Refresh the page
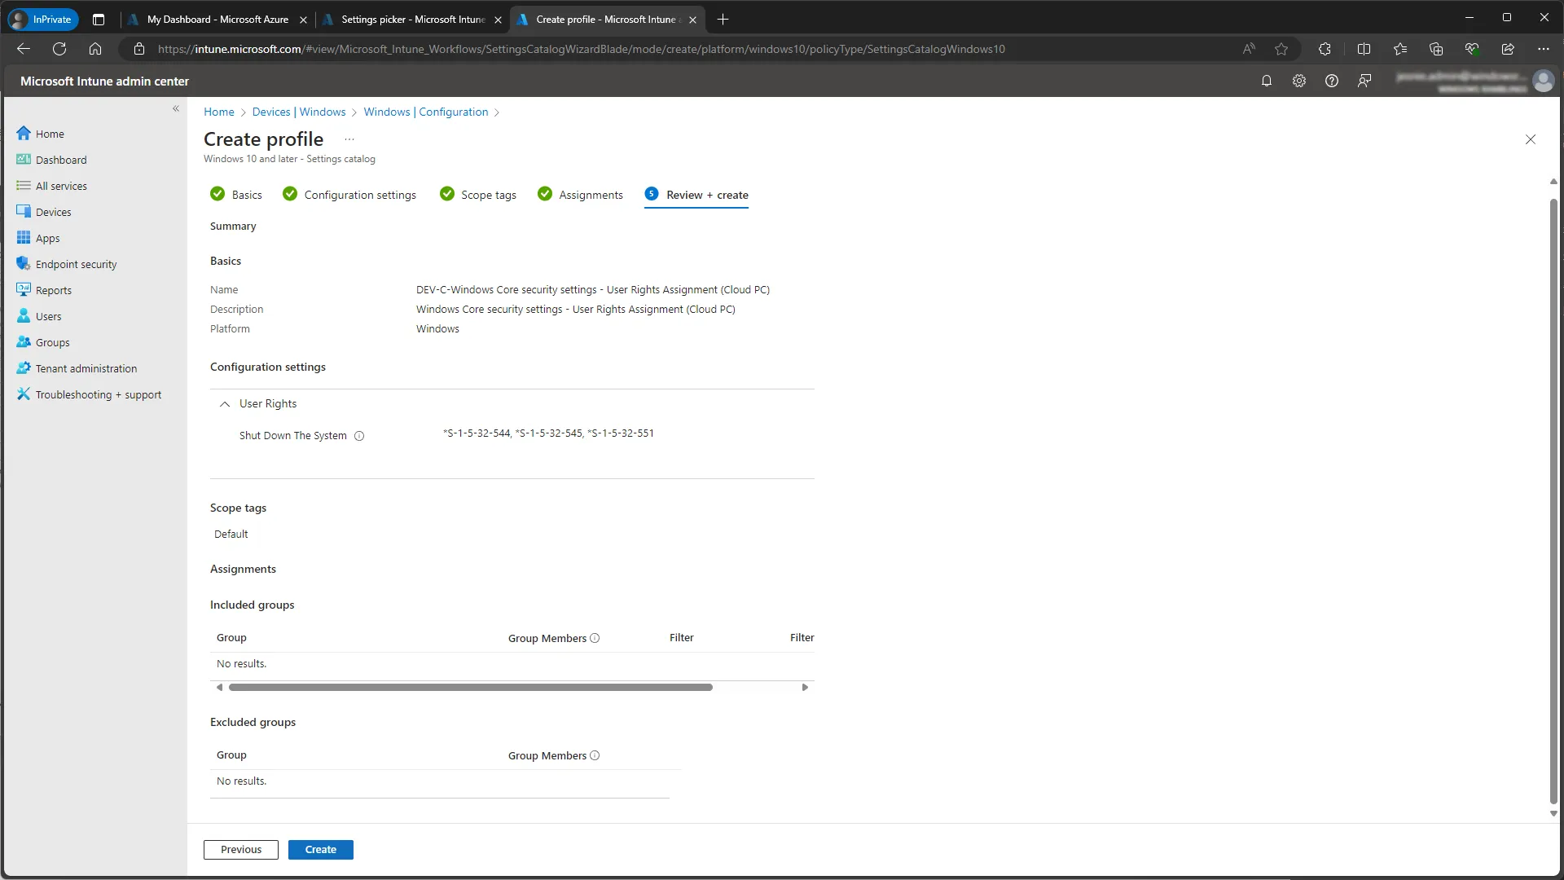The width and height of the screenshot is (1564, 880). (x=59, y=49)
